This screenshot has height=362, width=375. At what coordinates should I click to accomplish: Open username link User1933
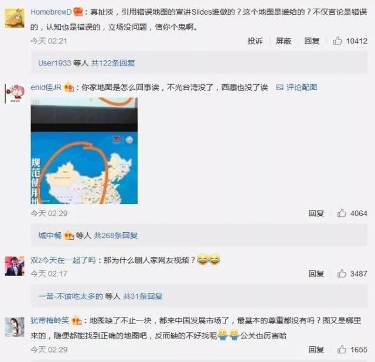click(x=54, y=63)
